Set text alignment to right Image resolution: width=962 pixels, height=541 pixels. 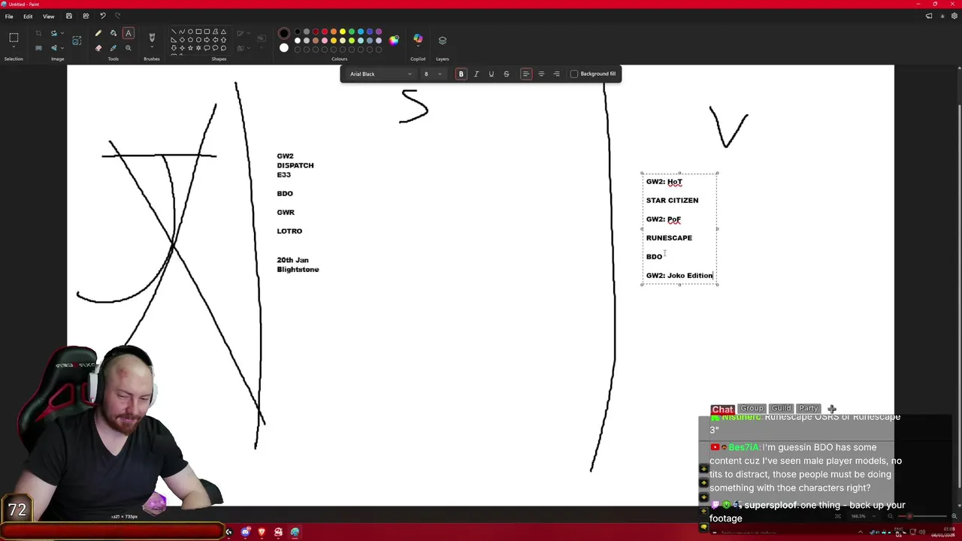(556, 74)
